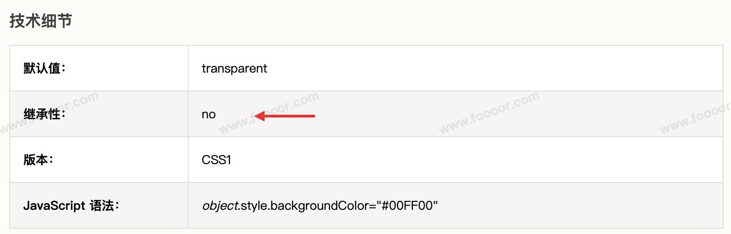731x234 pixels.
Task: Click the word JavaScript in the label
Action: (54, 206)
